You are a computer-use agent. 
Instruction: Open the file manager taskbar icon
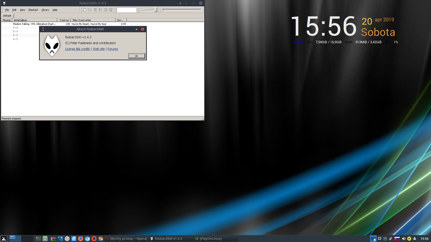click(45, 239)
